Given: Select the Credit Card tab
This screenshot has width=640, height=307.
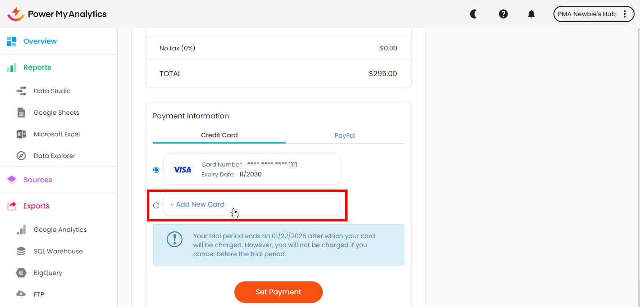Looking at the screenshot, I should pos(219,135).
